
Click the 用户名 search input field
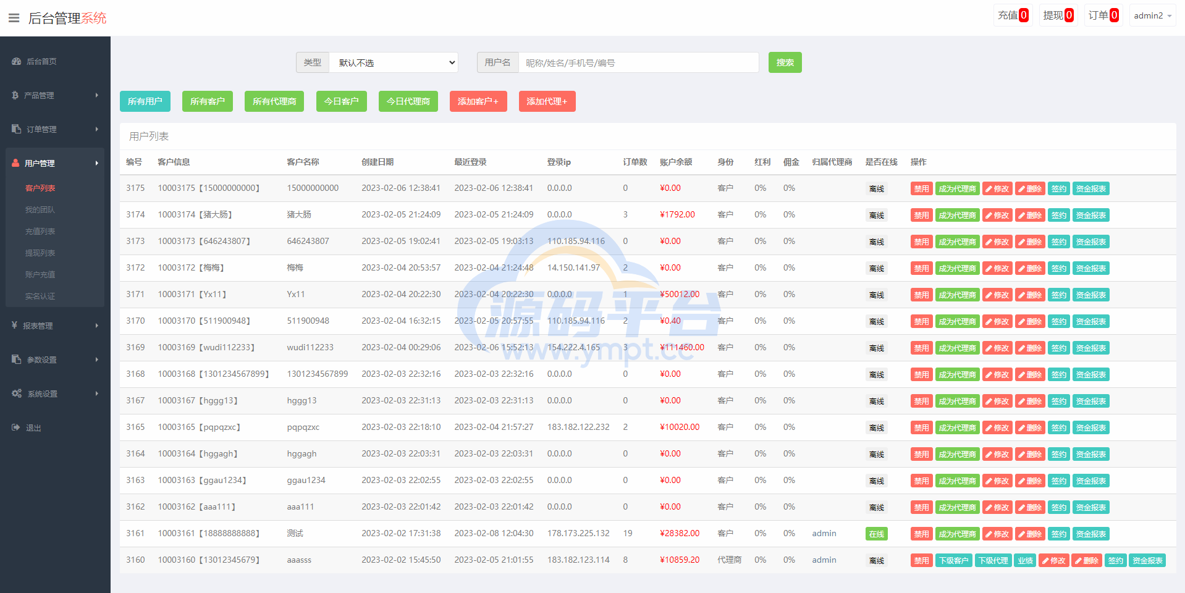(x=638, y=62)
